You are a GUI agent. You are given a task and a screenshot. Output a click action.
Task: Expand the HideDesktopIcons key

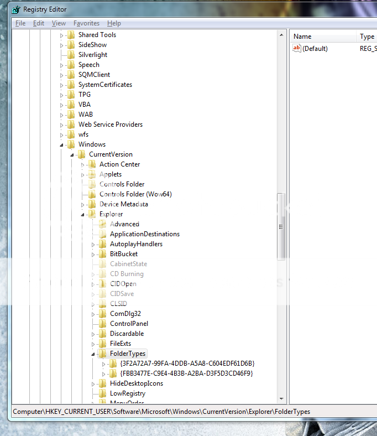click(x=93, y=385)
